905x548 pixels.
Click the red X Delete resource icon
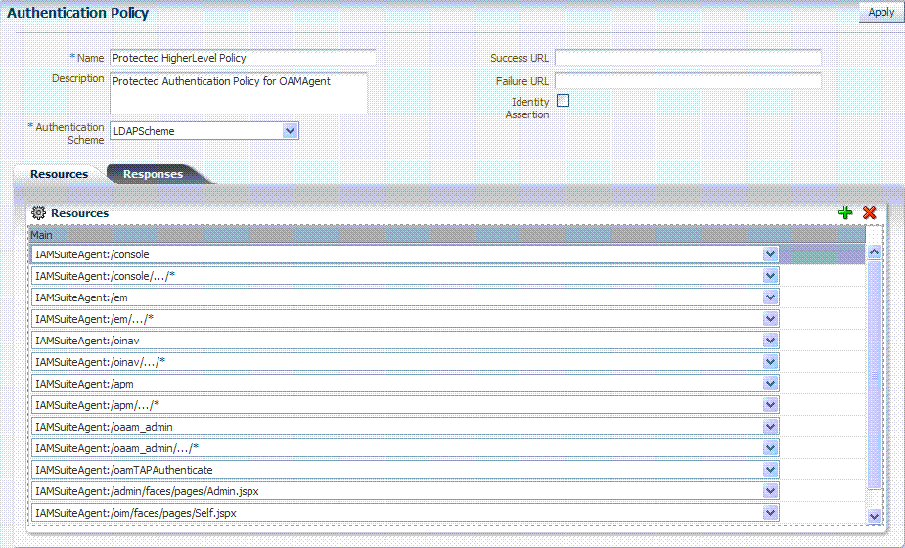(x=869, y=212)
